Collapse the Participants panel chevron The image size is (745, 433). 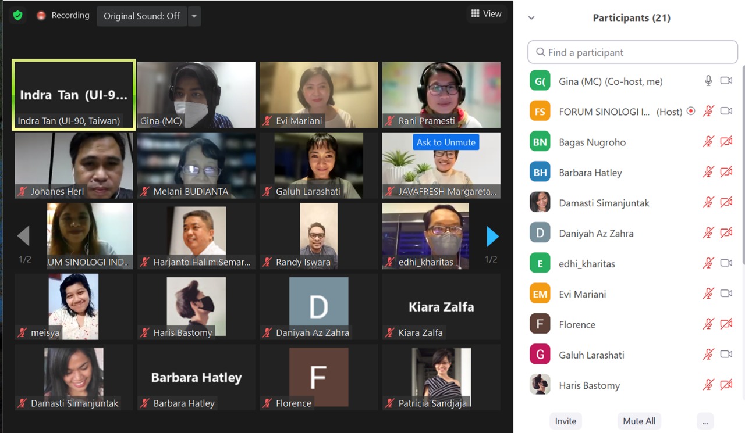(531, 18)
